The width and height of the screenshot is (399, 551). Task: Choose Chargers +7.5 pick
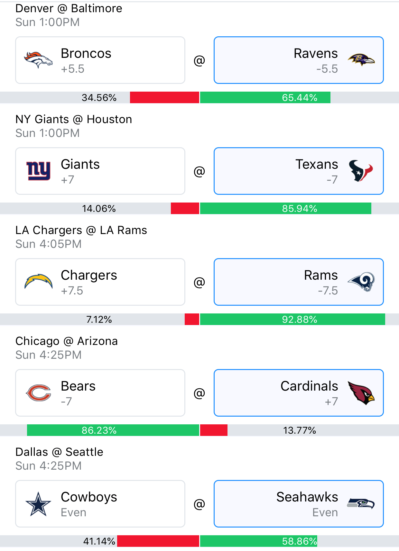point(100,282)
